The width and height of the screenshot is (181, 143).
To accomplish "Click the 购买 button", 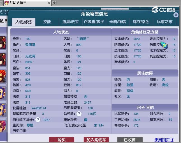I will pyautogui.click(x=62, y=140).
